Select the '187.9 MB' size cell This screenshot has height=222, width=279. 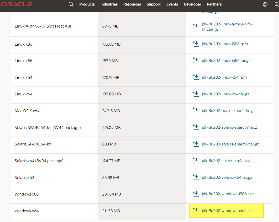tap(142, 62)
